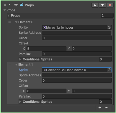The height and width of the screenshot is (113, 116).
Task: Add a new prop element with plus button
Action: point(100,107)
